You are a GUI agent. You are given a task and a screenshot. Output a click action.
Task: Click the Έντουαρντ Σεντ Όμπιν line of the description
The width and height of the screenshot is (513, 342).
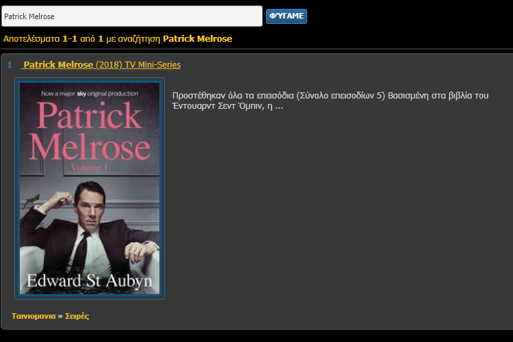[227, 106]
